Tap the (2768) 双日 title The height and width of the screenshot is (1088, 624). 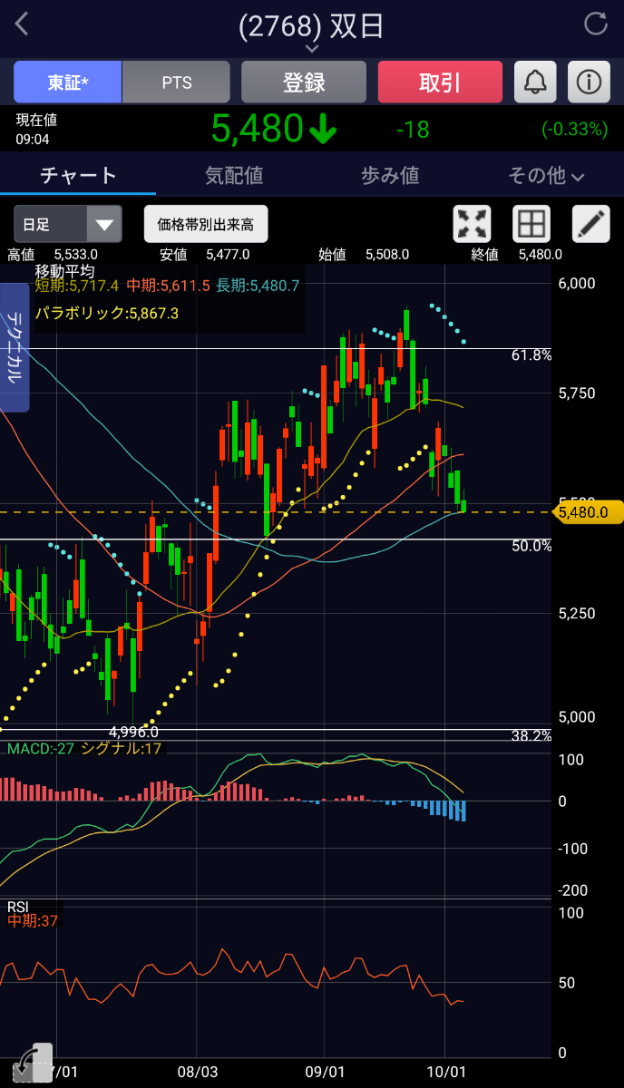coord(311,25)
